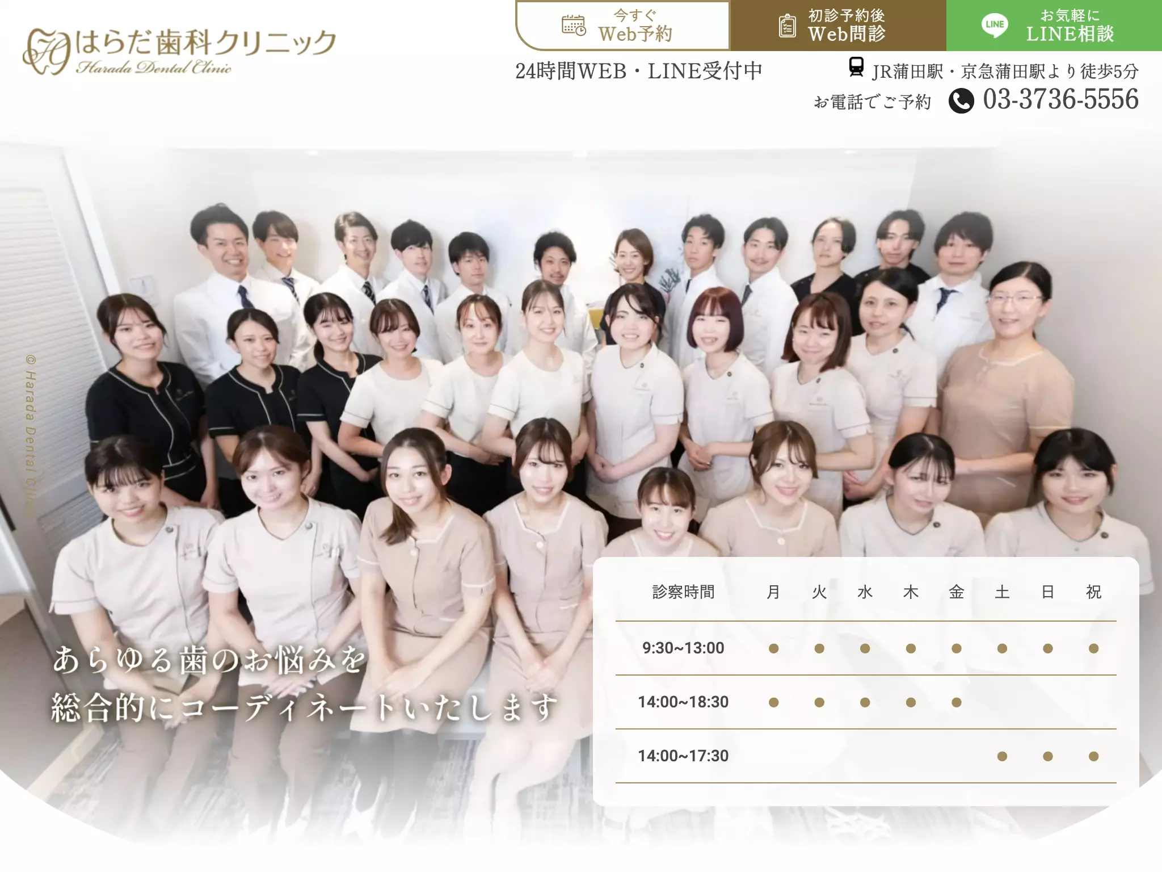Click the clipboard icon in Web問診 button
The height and width of the screenshot is (872, 1162).
(787, 26)
